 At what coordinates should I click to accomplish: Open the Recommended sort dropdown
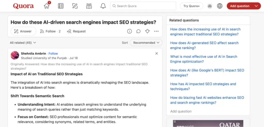point(146,43)
